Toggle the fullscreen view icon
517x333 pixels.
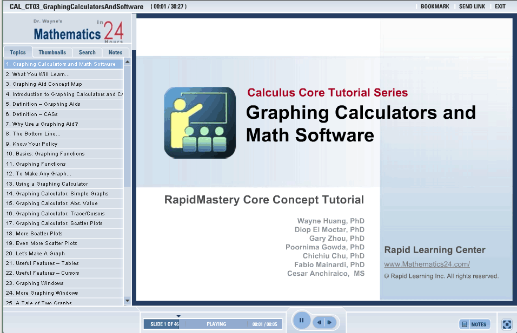click(507, 324)
